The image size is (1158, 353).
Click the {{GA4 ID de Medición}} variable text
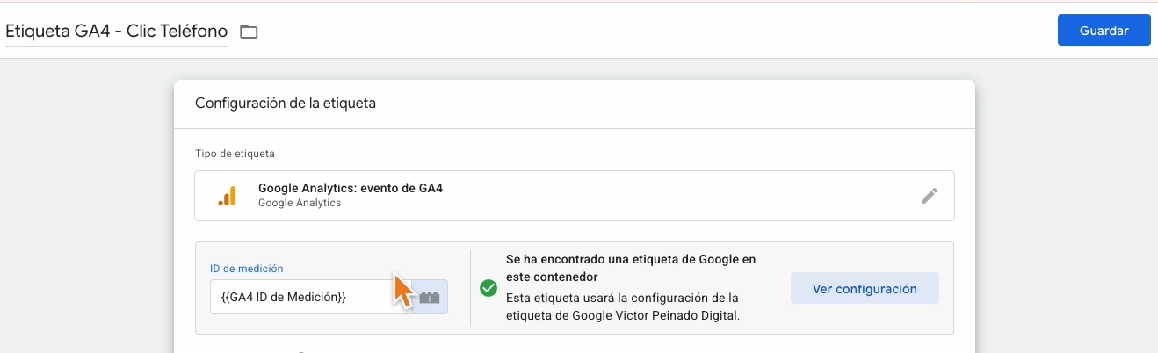click(x=281, y=297)
